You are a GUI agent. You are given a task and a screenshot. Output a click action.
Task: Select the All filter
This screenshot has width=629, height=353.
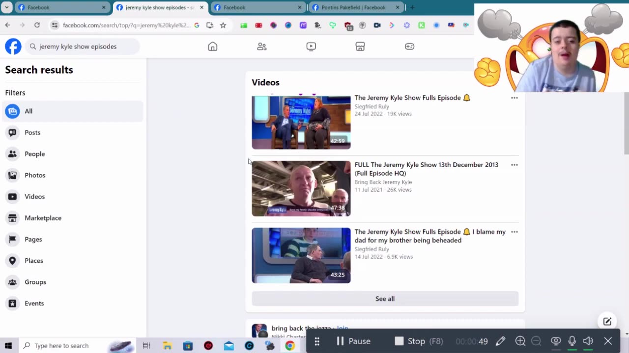point(73,111)
